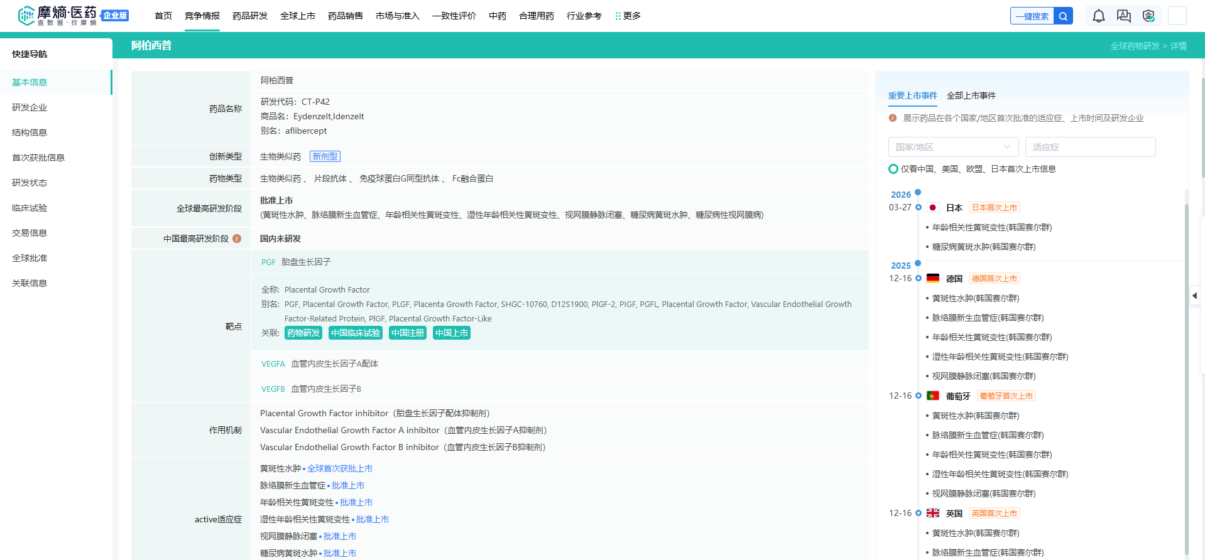1205x560 pixels.
Task: Open the language translate icon
Action: tap(1123, 16)
